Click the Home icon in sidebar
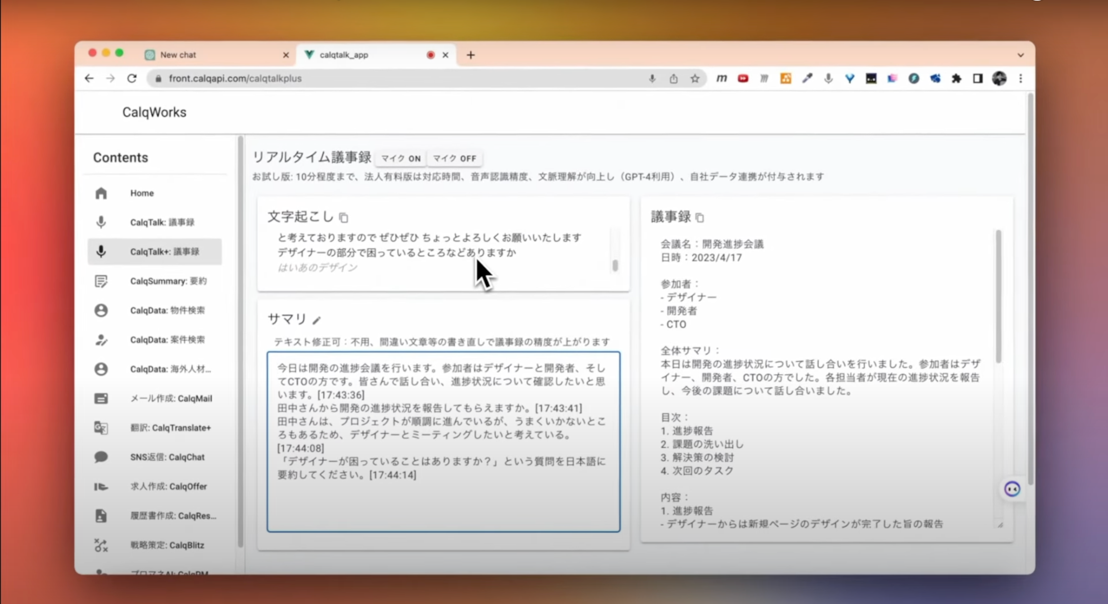Screen dimensions: 1108x604 (101, 193)
